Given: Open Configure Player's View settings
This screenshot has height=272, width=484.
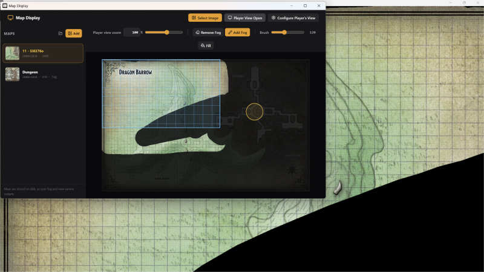Looking at the screenshot, I should click(x=293, y=18).
